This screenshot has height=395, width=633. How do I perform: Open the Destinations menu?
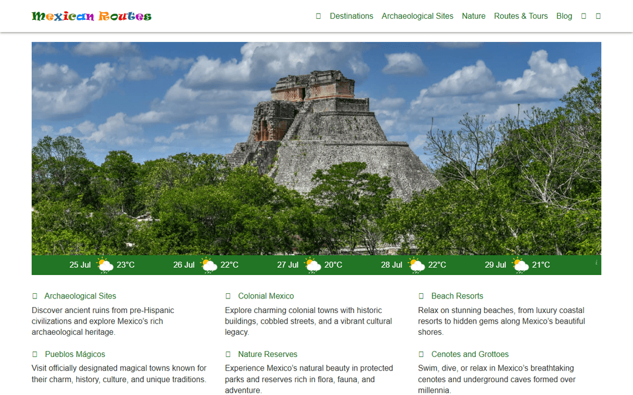(x=351, y=16)
